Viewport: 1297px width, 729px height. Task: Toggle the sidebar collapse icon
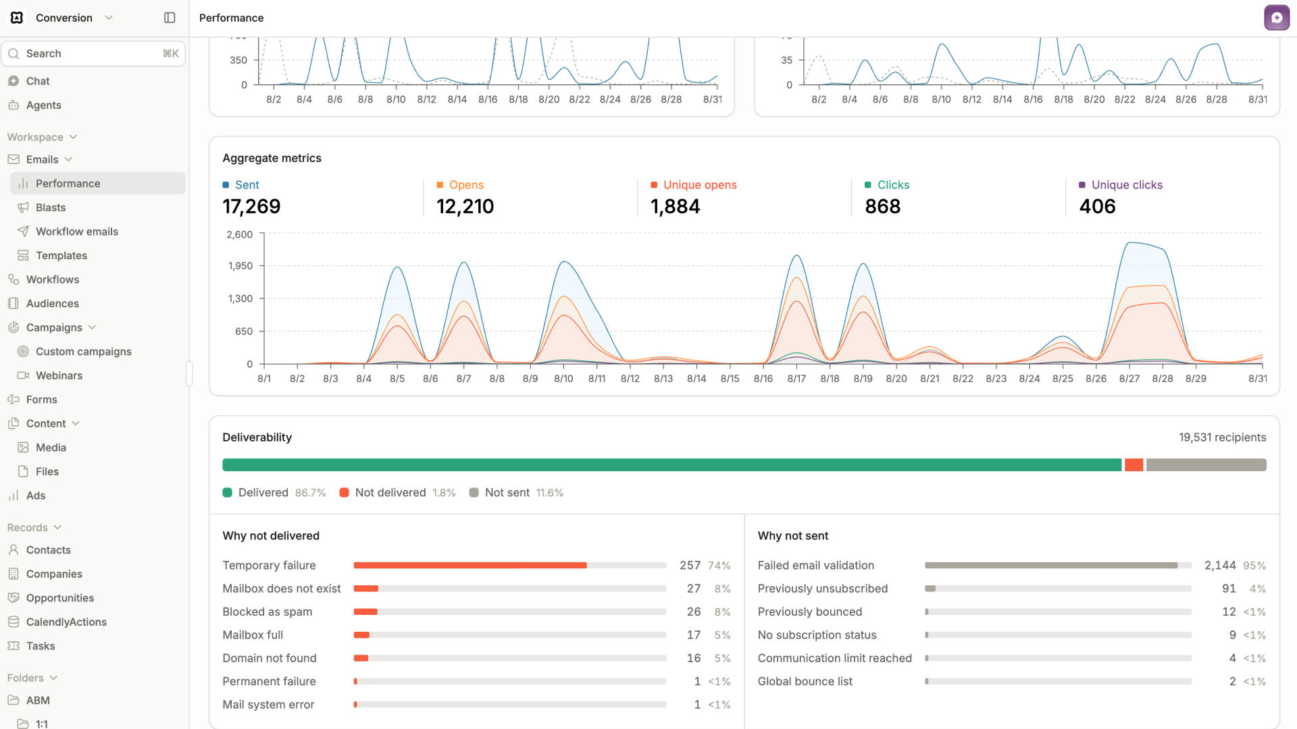point(170,18)
